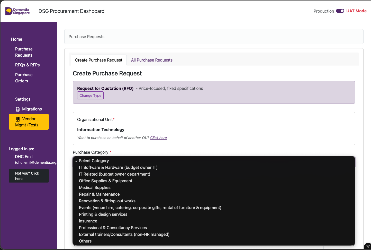Click the Production label

coord(324,11)
